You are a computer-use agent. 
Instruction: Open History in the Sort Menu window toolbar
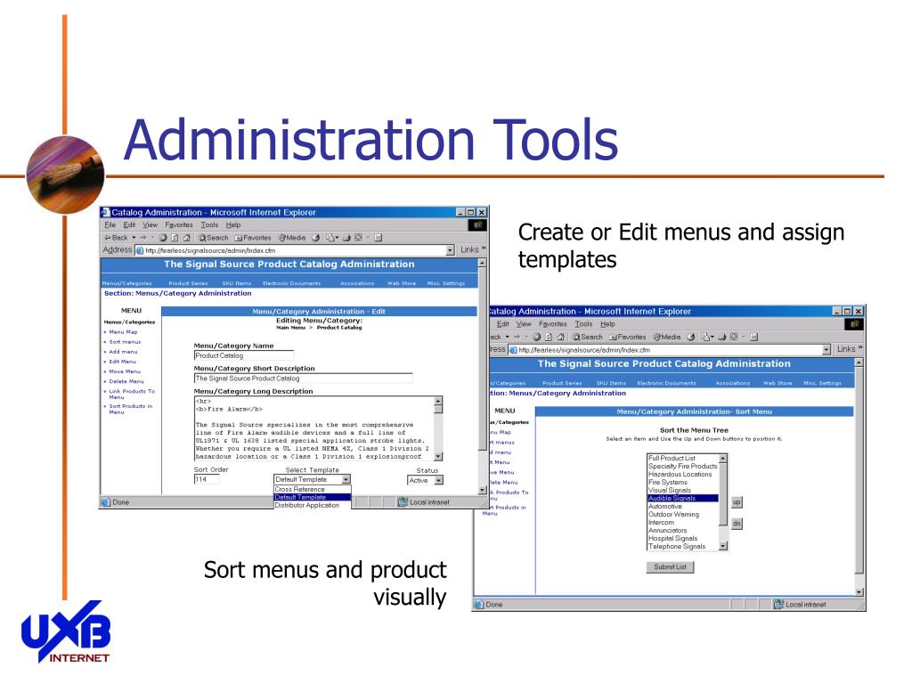(x=690, y=337)
